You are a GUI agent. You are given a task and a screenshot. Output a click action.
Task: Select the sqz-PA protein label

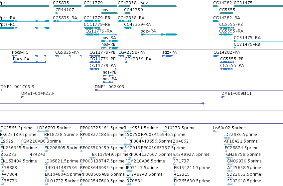(x=170, y=52)
